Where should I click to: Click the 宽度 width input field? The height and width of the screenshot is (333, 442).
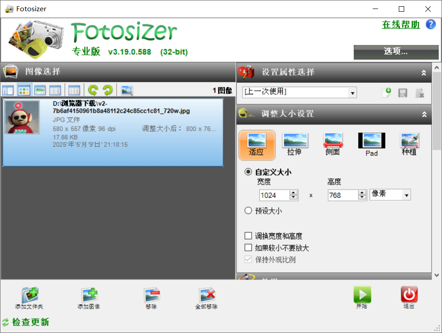click(x=275, y=195)
